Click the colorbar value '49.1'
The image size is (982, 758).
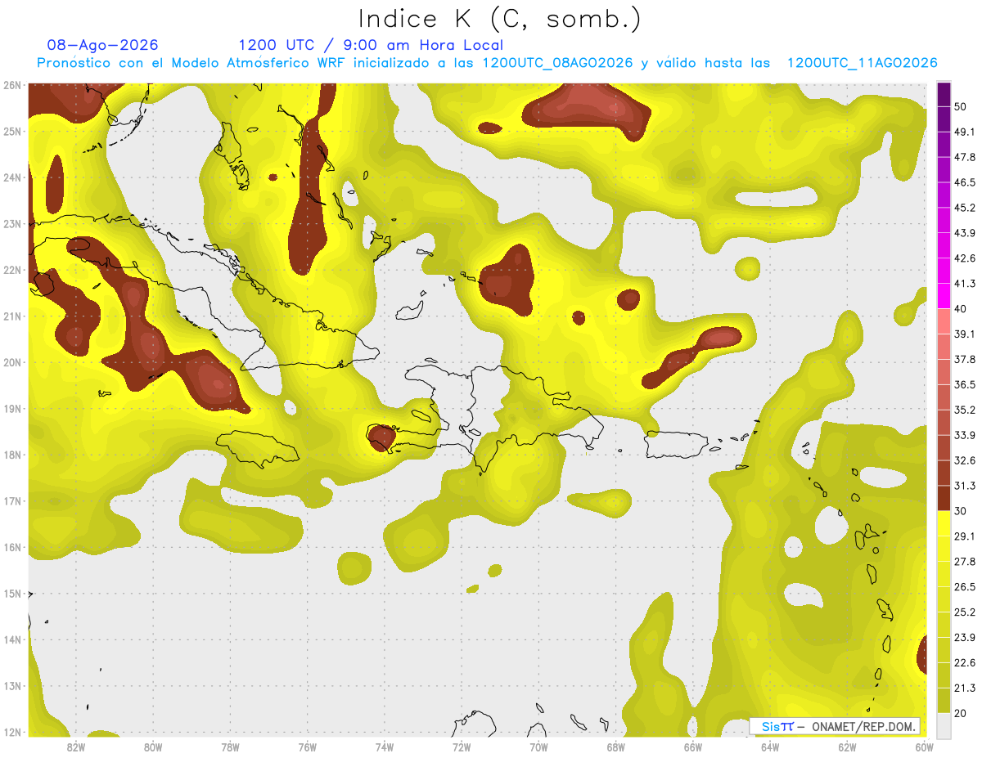[x=966, y=132]
